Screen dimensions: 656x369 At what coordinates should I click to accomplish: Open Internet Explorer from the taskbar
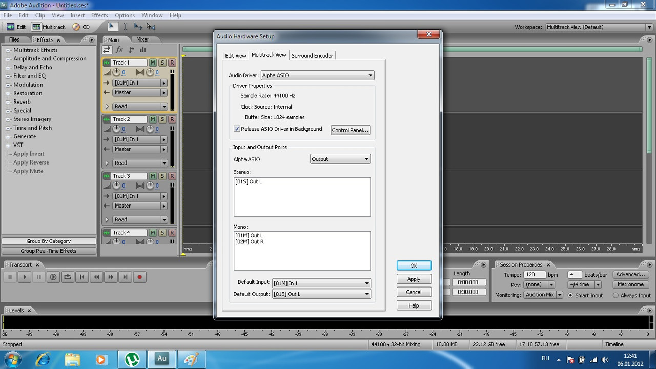(43, 359)
